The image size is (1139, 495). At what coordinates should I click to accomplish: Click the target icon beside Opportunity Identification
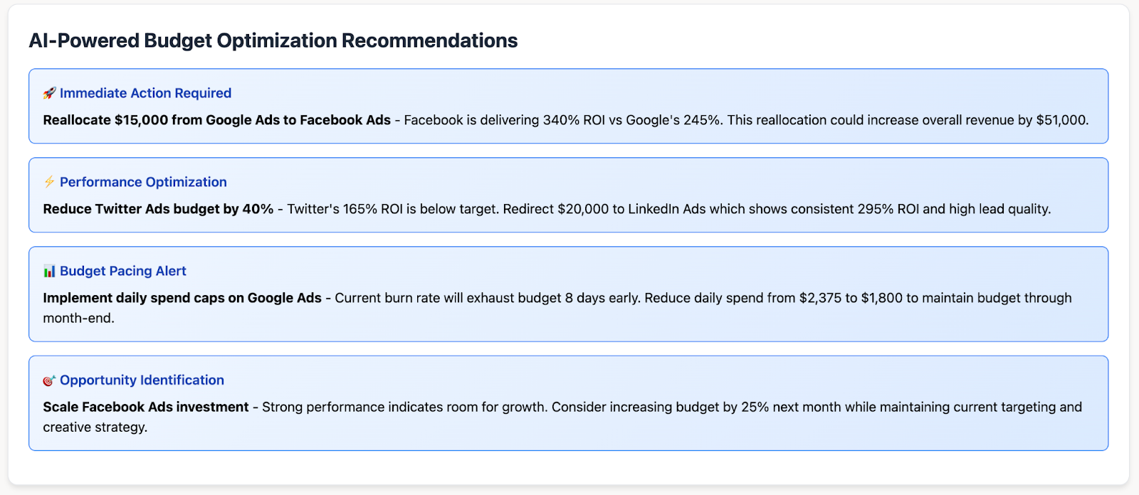49,380
